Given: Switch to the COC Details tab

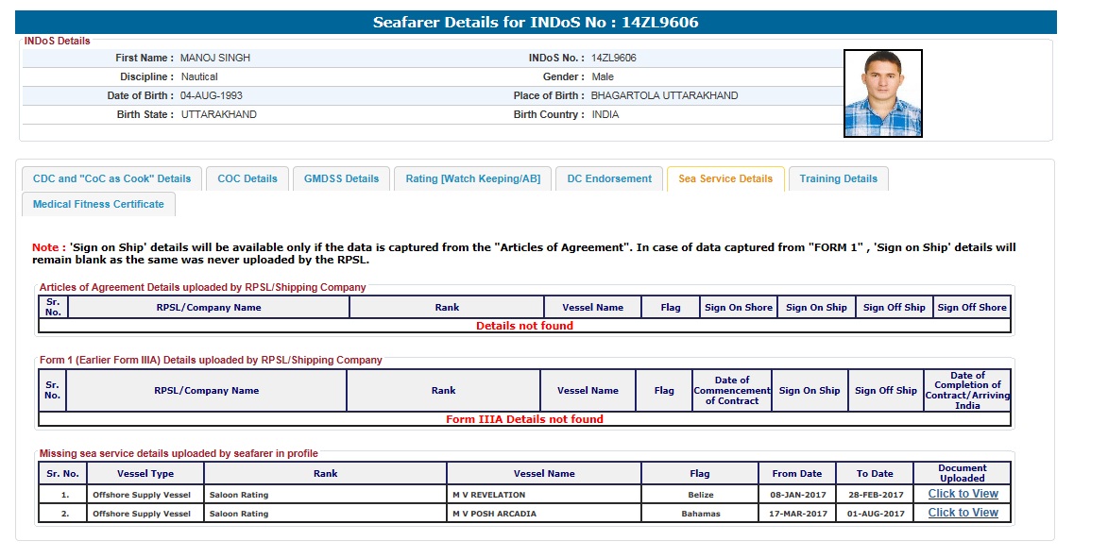Looking at the screenshot, I should point(247,178).
